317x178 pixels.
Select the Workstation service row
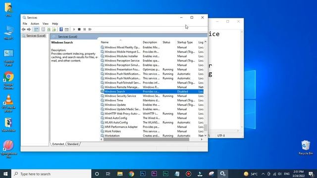pyautogui.click(x=152, y=135)
